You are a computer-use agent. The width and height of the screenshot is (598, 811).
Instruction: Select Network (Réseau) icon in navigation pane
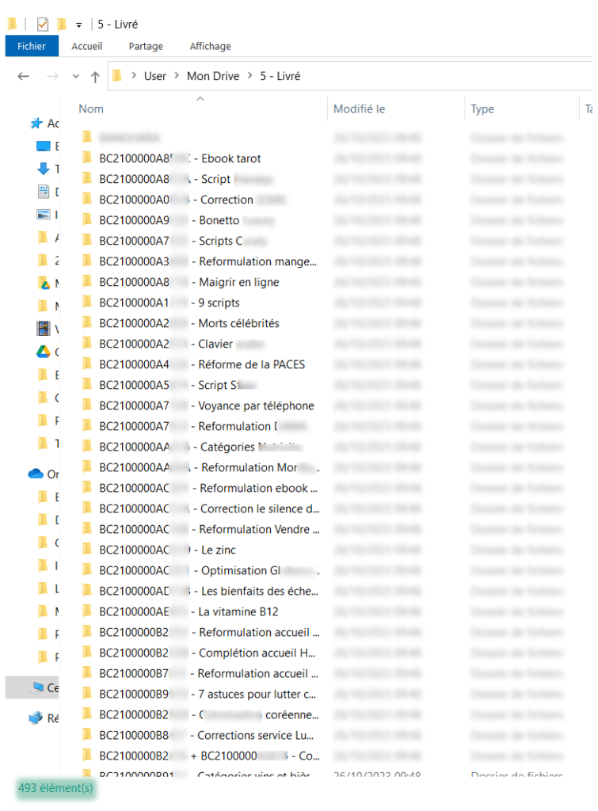tap(36, 718)
